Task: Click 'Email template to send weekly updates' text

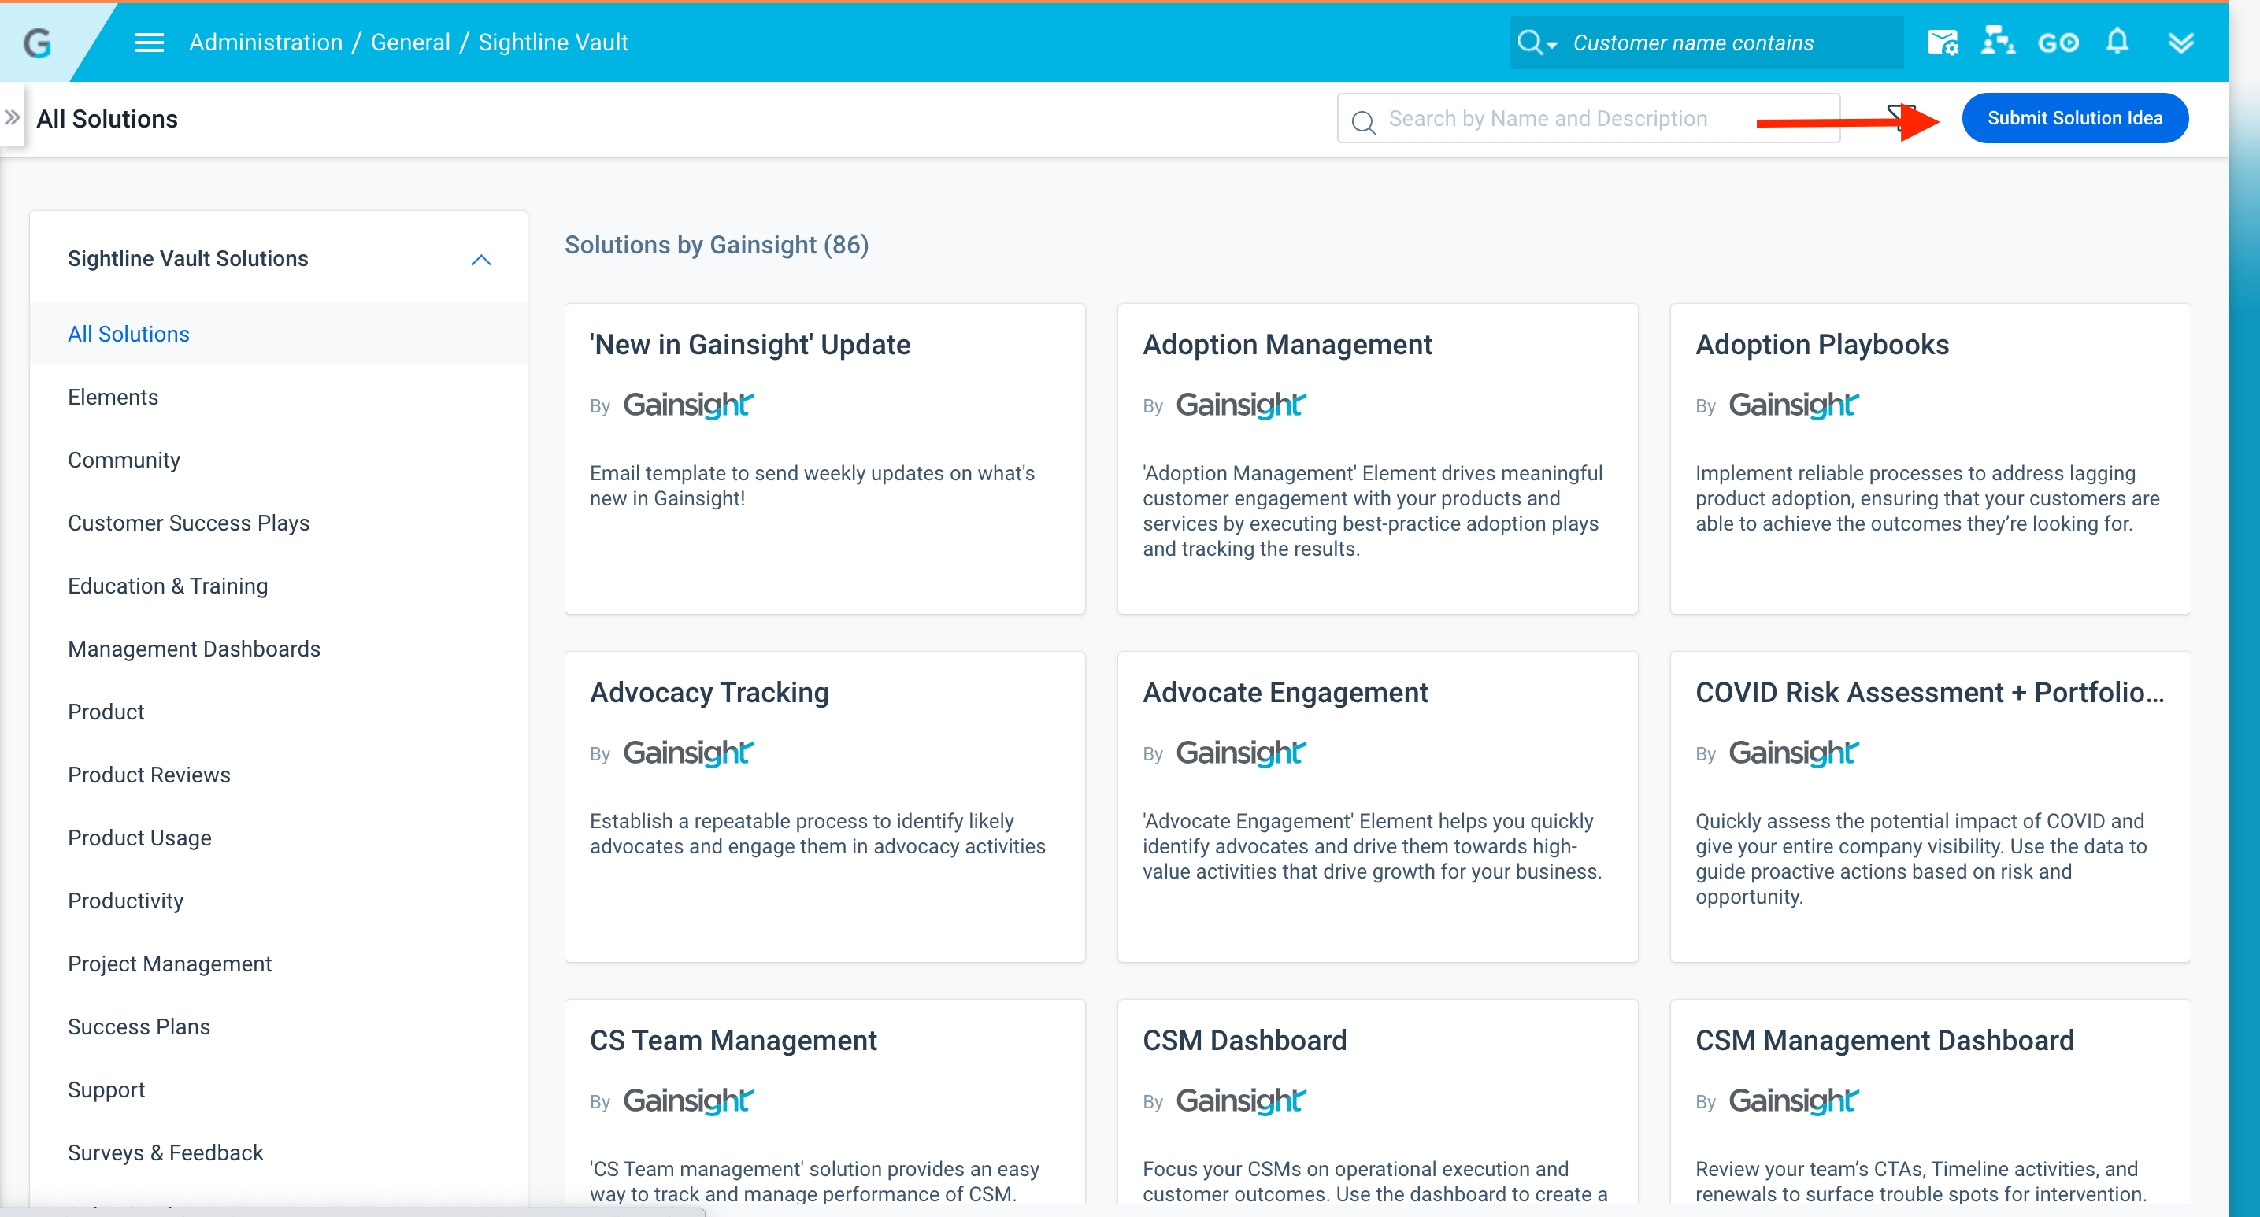Action: pyautogui.click(x=813, y=486)
